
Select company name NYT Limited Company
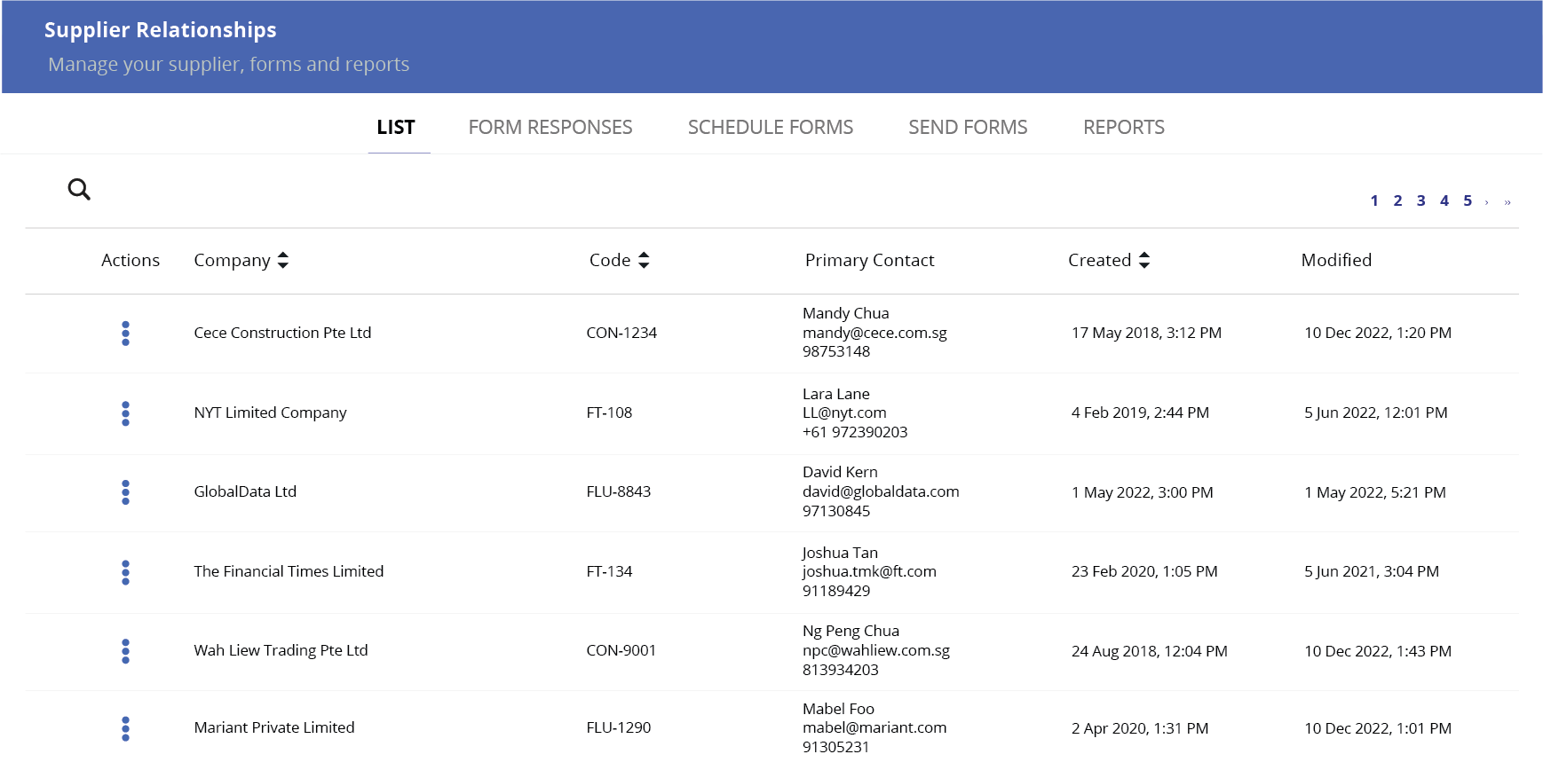point(270,412)
